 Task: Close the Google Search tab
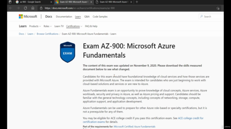click(51, 2)
